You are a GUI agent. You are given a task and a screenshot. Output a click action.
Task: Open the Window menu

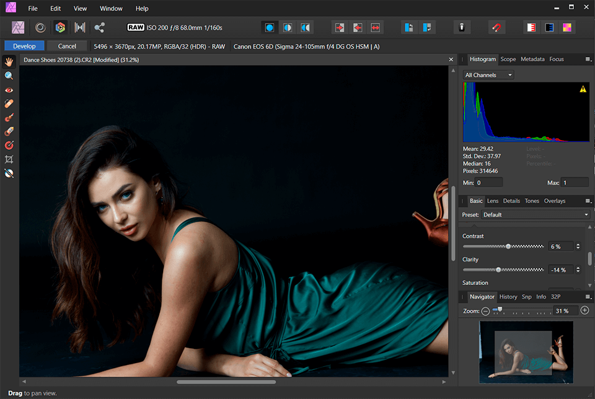(111, 8)
